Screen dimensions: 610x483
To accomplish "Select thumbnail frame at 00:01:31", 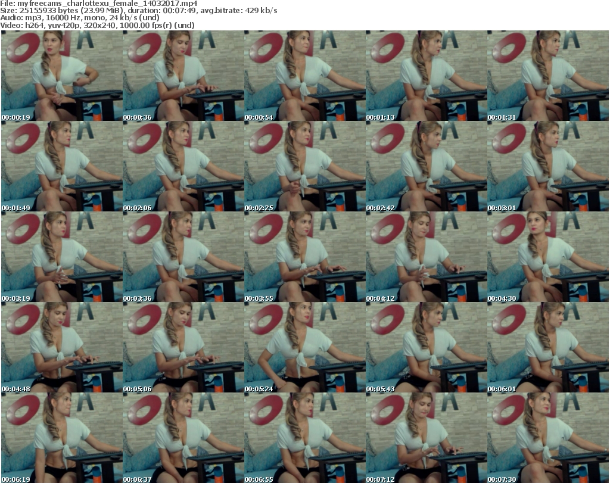I will click(548, 76).
